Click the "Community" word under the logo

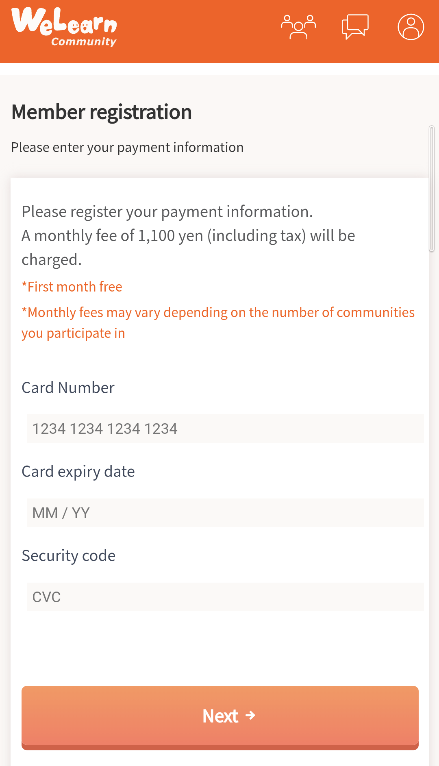(84, 42)
